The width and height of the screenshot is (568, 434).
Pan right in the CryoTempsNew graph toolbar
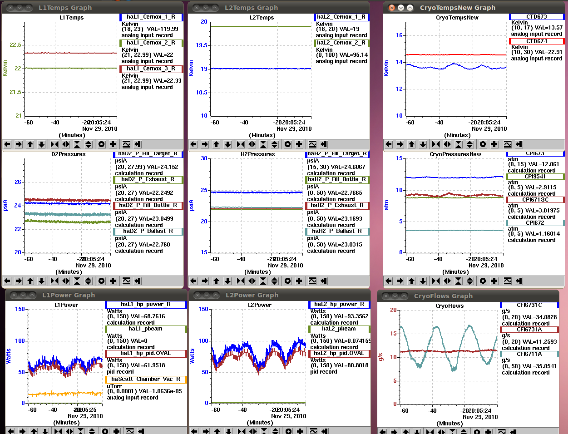(x=400, y=144)
